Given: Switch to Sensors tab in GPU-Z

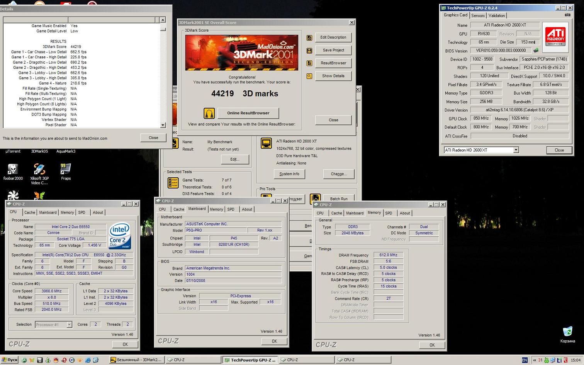Looking at the screenshot, I should click(x=478, y=15).
